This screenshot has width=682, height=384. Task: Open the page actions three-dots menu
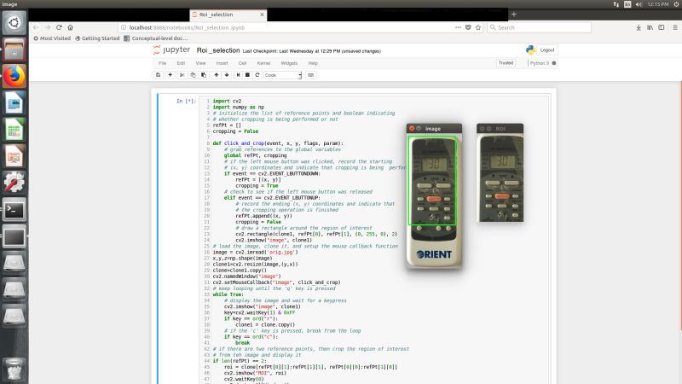point(458,27)
